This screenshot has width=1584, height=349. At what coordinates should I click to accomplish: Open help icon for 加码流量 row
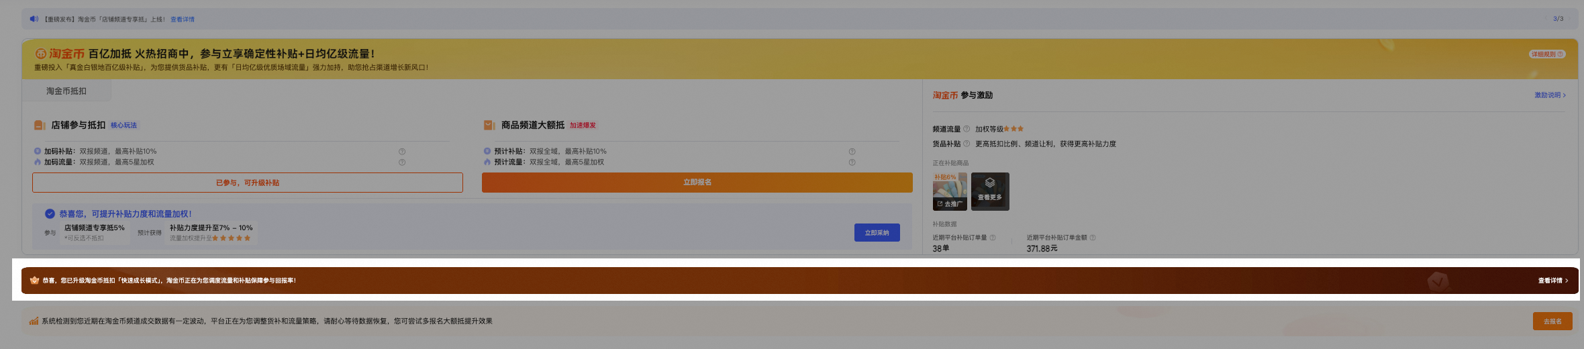[x=402, y=162]
